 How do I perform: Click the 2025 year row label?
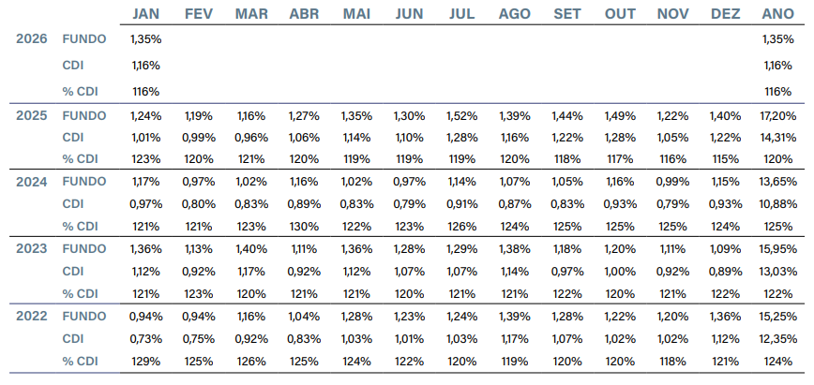click(33, 115)
